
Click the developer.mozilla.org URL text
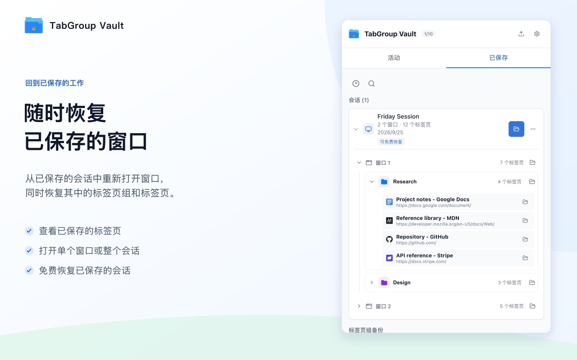(x=445, y=224)
